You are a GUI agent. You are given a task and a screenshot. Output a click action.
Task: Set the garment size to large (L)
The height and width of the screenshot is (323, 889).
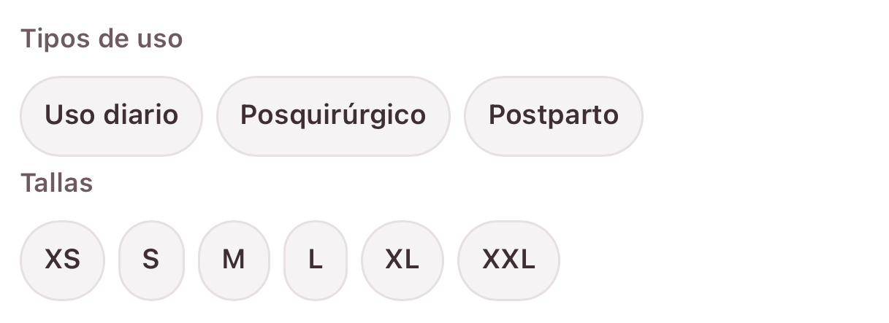[x=315, y=260]
